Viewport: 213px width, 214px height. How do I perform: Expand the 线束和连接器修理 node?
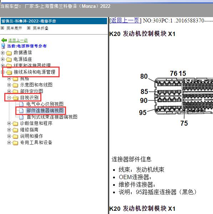(x=2, y=66)
